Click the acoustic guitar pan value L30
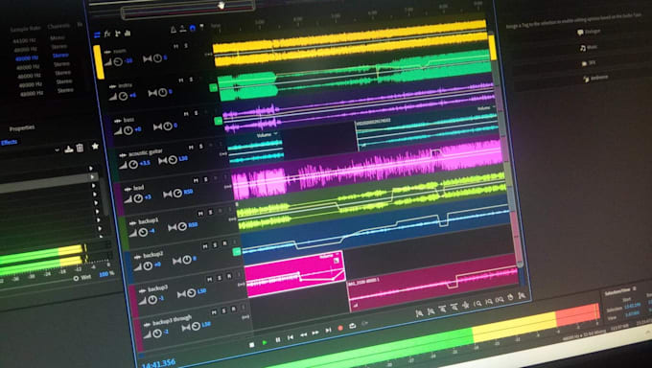652x368 pixels. (x=183, y=159)
